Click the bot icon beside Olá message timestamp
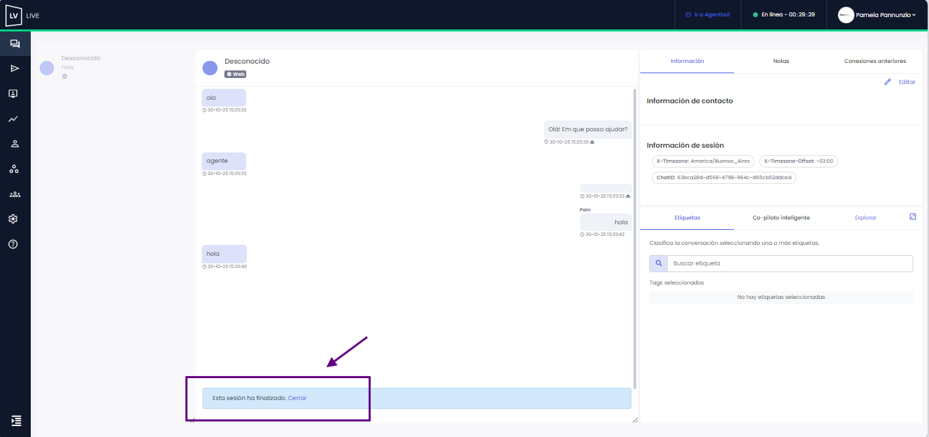Image resolution: width=929 pixels, height=437 pixels. point(592,142)
